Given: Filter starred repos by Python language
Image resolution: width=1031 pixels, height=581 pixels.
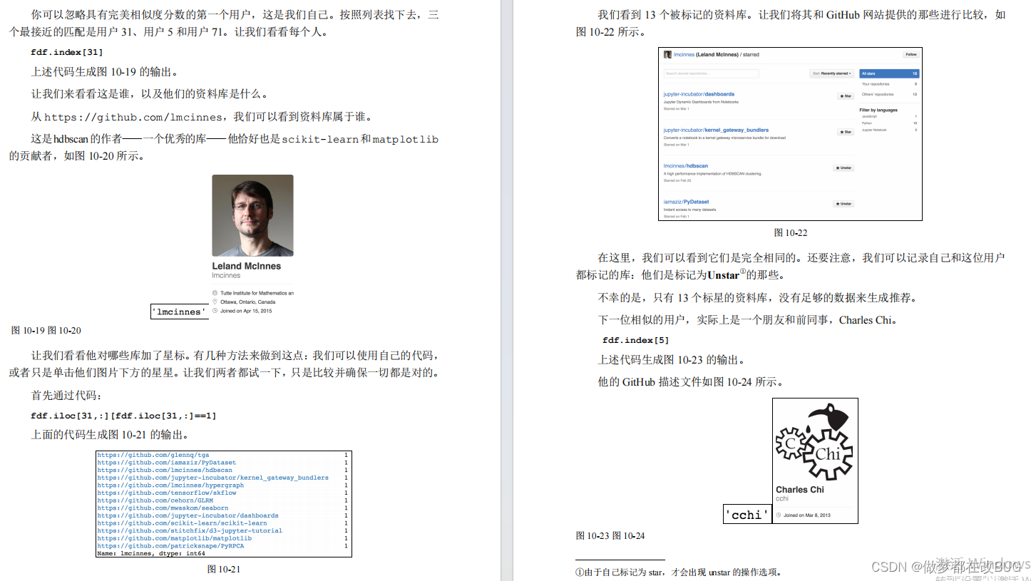Looking at the screenshot, I should coord(889,123).
